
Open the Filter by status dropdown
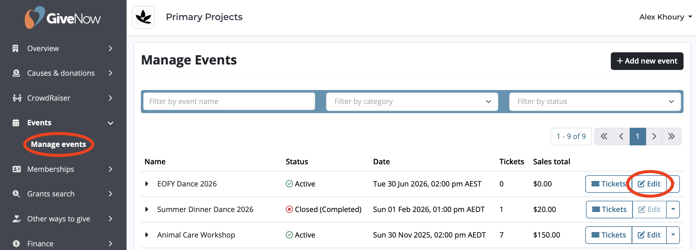pyautogui.click(x=595, y=102)
